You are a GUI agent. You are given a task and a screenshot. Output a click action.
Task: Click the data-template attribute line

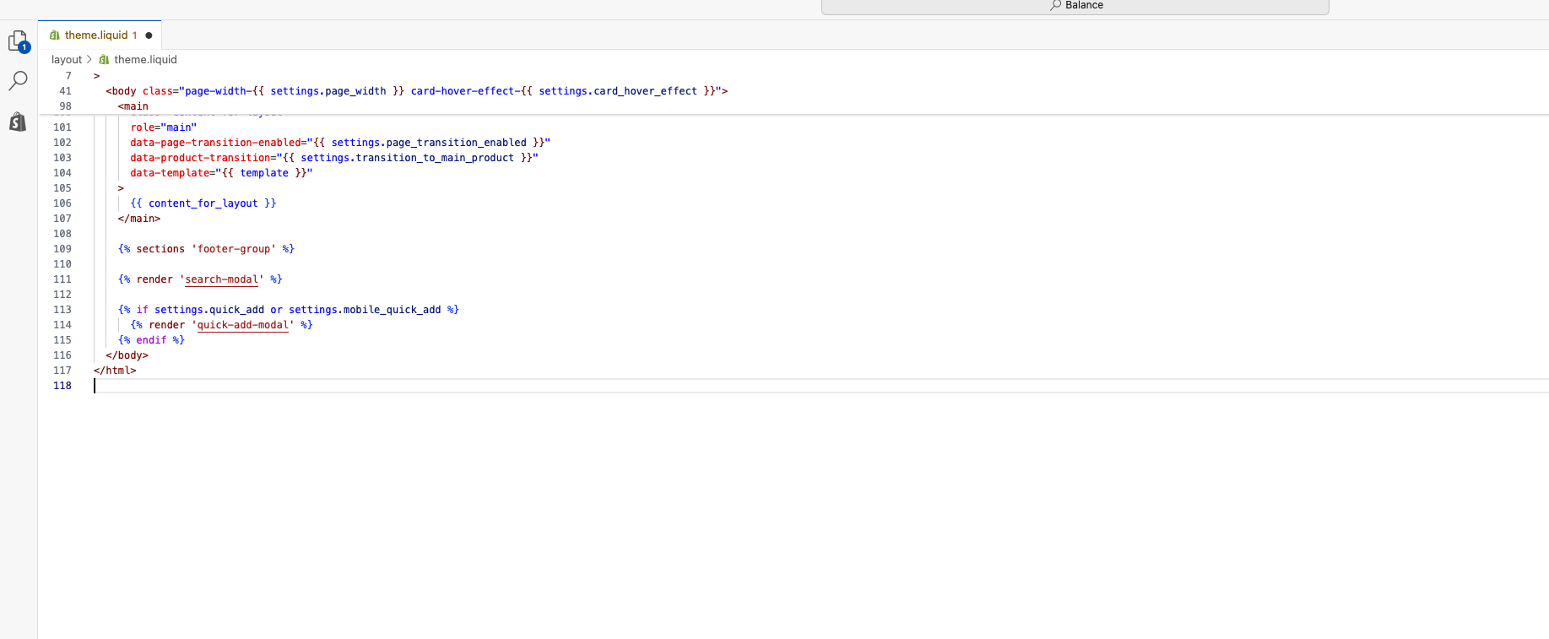click(221, 173)
